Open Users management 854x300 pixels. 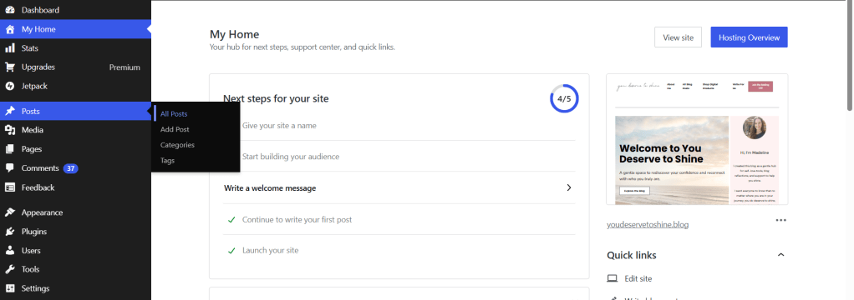(75, 251)
